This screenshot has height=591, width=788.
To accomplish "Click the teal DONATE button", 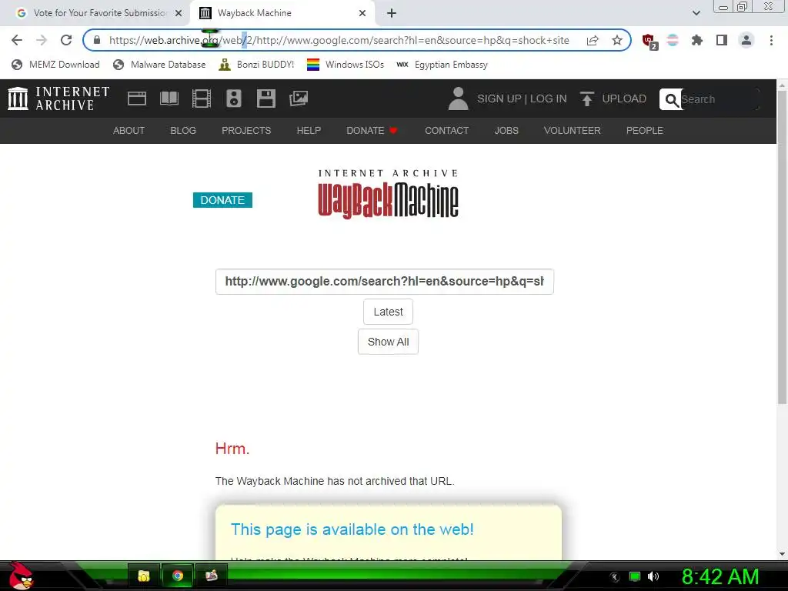I will pyautogui.click(x=222, y=200).
